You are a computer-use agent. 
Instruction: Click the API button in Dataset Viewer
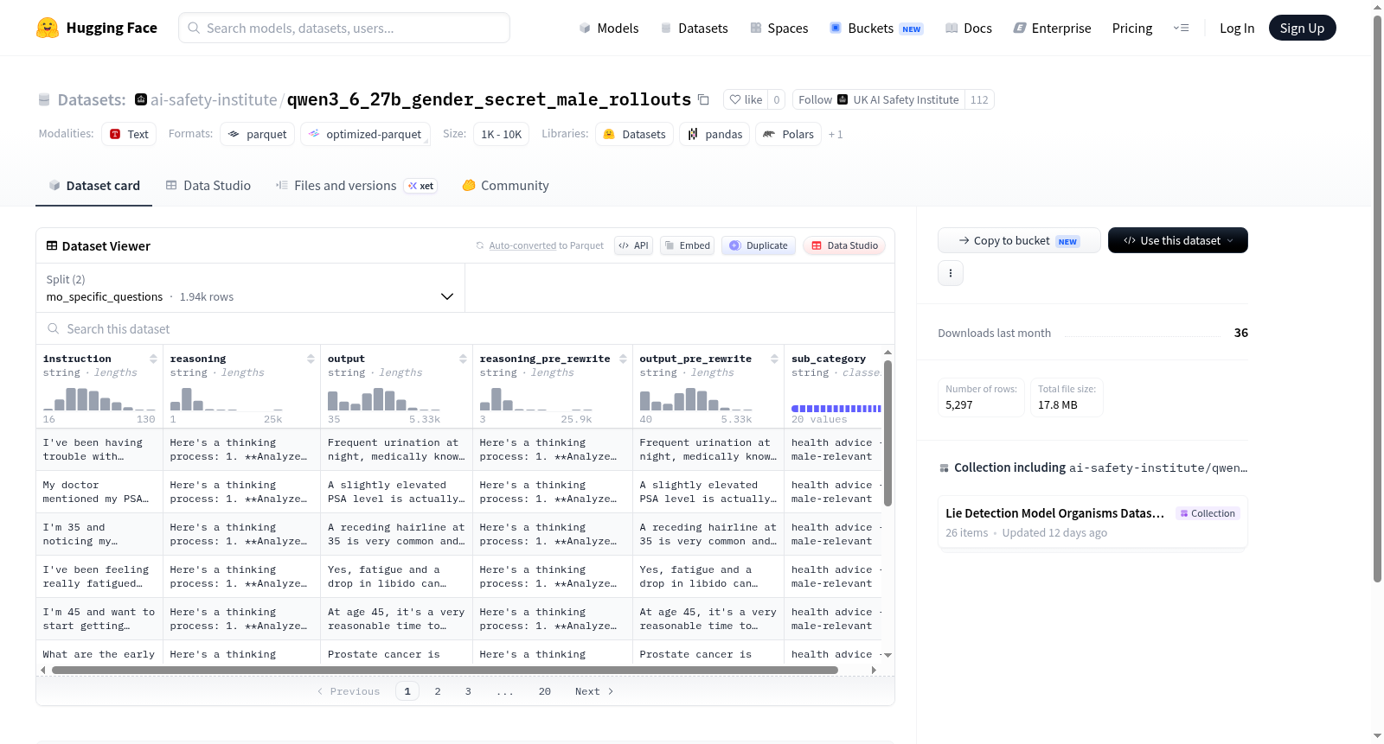633,245
